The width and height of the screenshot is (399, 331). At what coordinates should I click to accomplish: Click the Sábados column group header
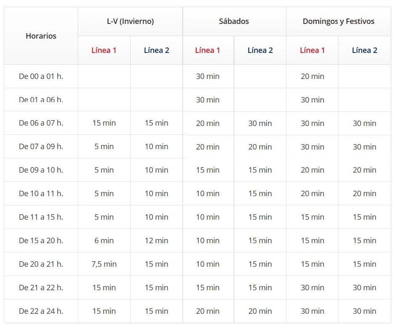pos(234,21)
